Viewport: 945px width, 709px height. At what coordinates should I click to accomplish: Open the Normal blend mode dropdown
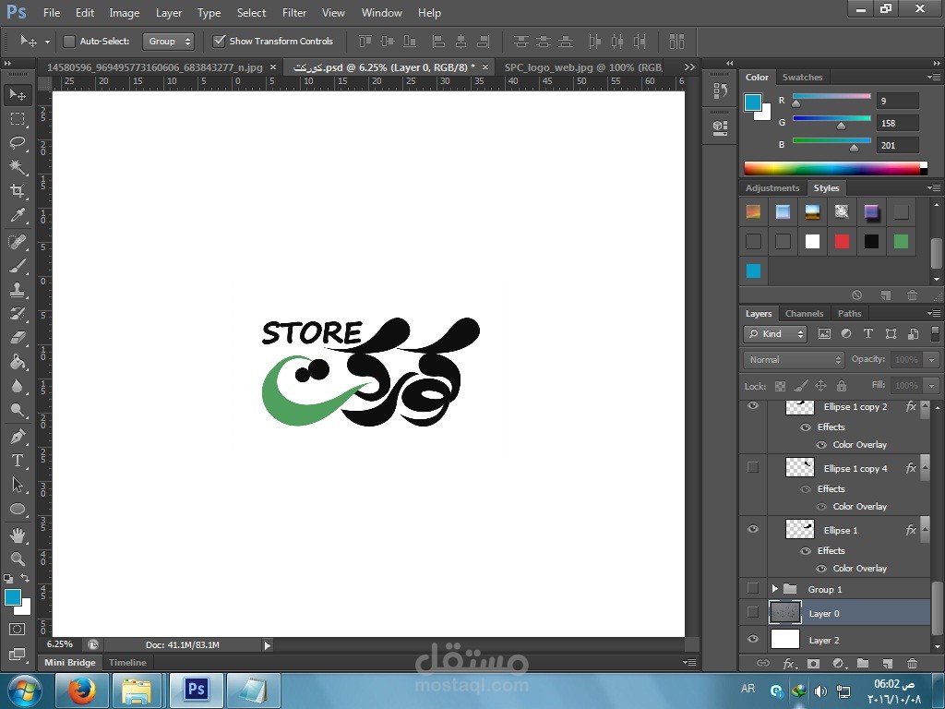[x=794, y=360]
